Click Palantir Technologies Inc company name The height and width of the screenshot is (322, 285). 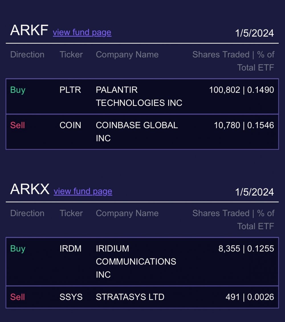pos(139,96)
